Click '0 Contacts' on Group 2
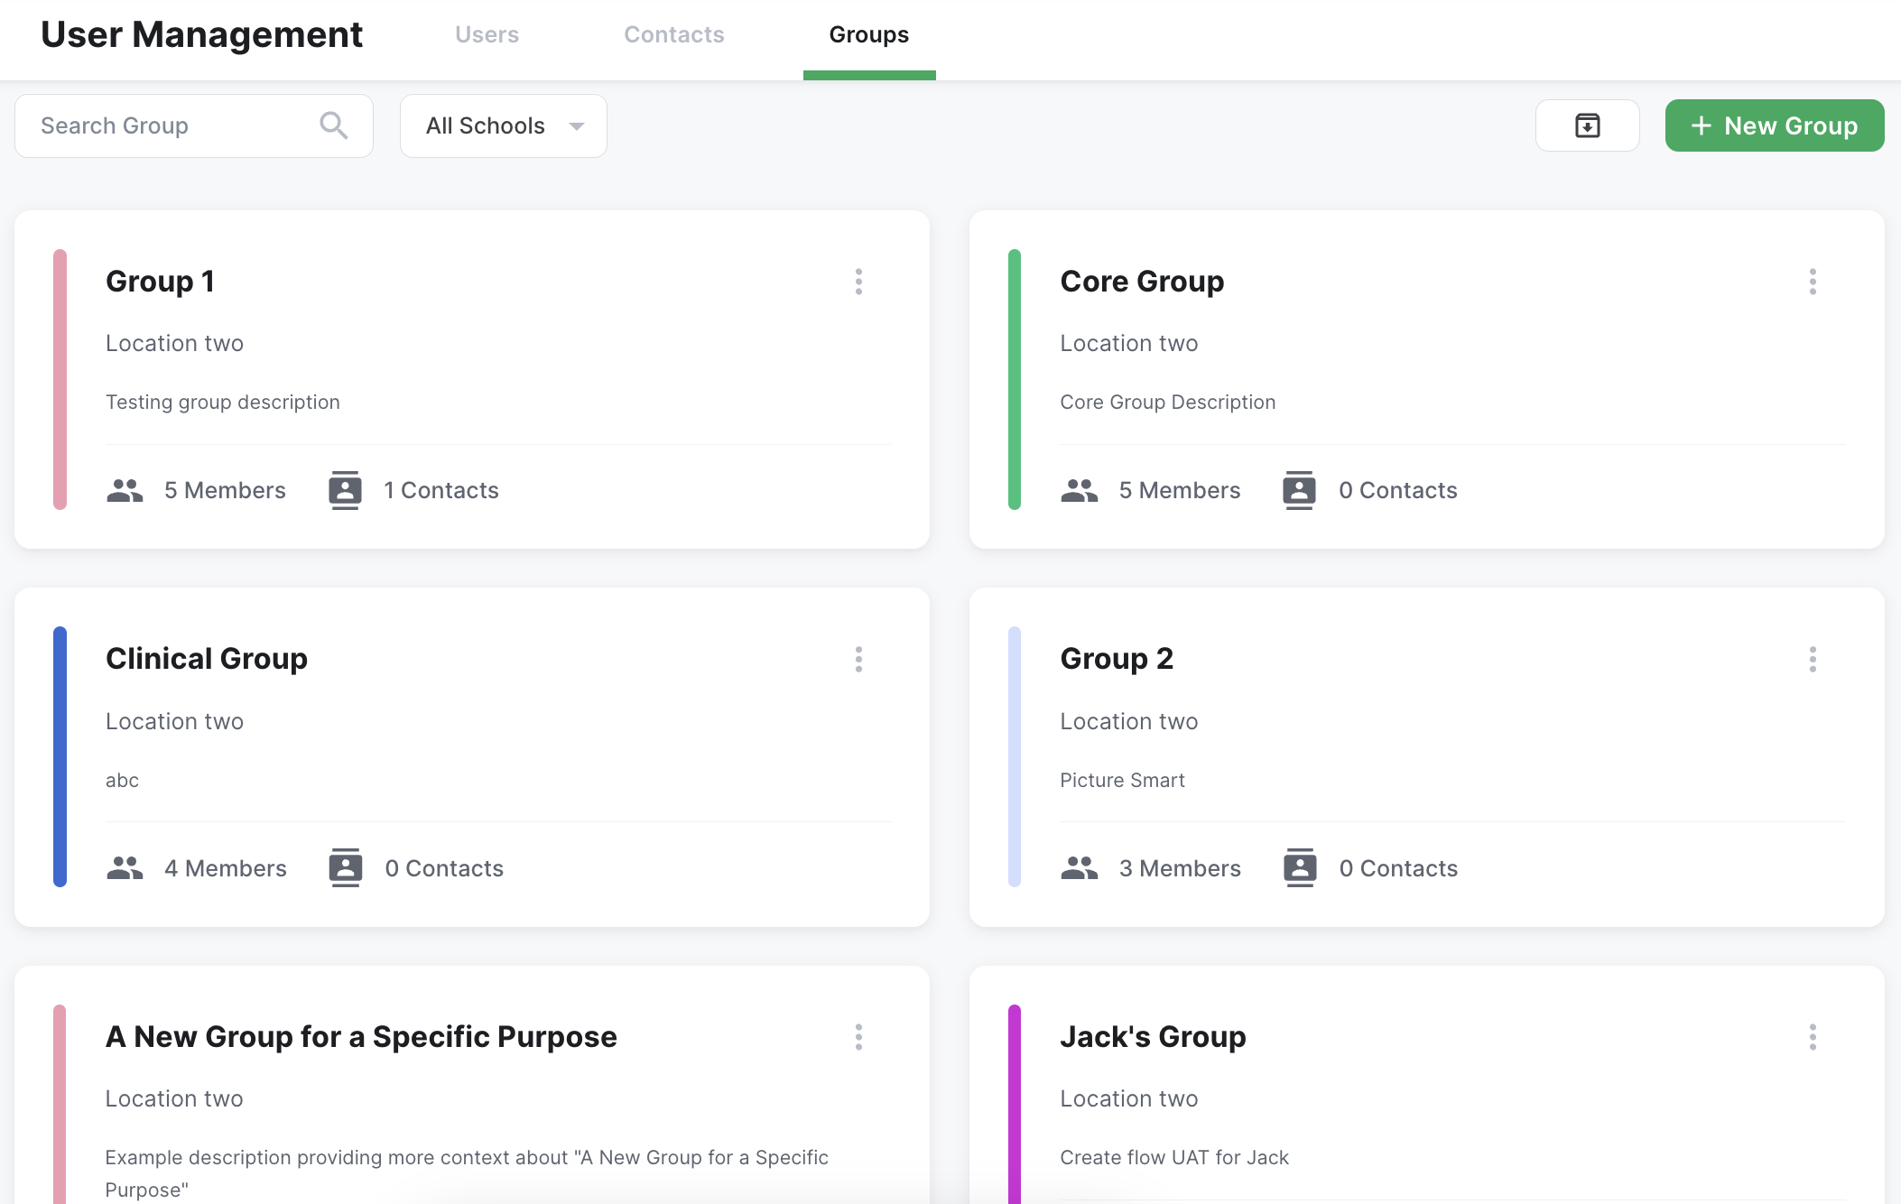The width and height of the screenshot is (1901, 1204). [x=1398, y=868]
